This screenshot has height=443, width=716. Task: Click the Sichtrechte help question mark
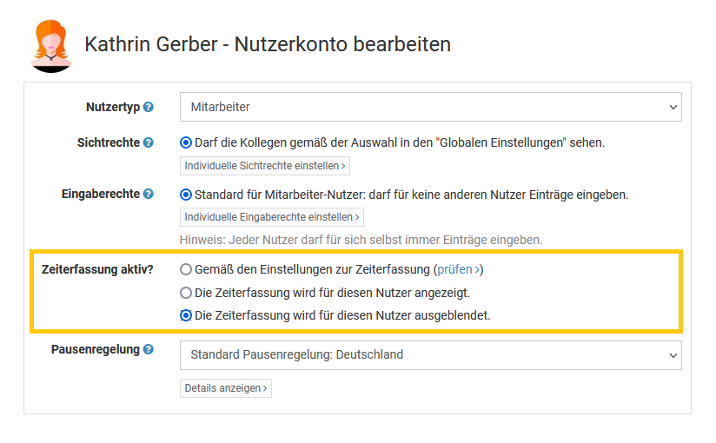(149, 142)
